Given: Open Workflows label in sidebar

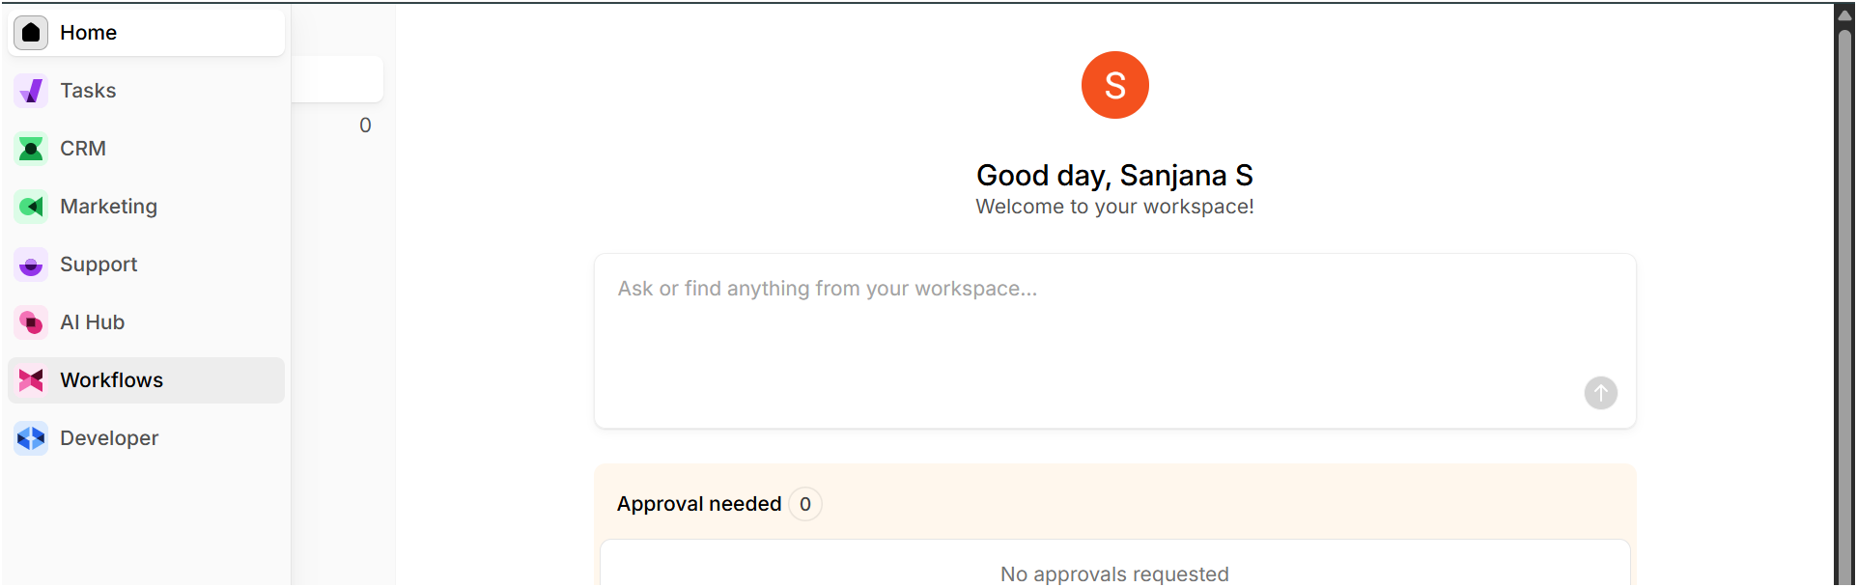Looking at the screenshot, I should point(111,380).
